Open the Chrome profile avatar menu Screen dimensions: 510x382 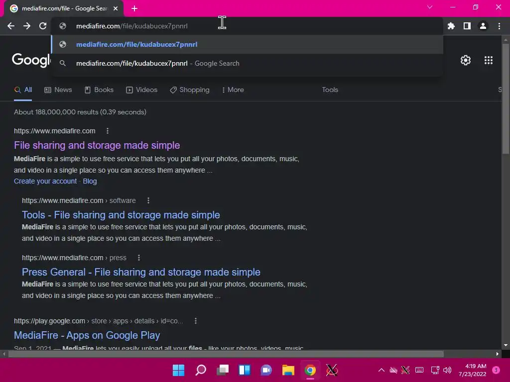pyautogui.click(x=483, y=26)
